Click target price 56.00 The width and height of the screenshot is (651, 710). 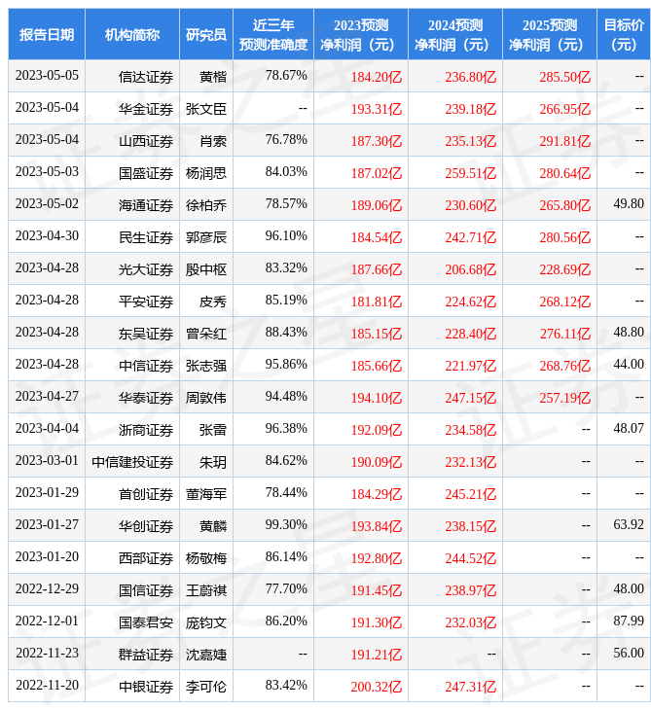click(x=629, y=653)
